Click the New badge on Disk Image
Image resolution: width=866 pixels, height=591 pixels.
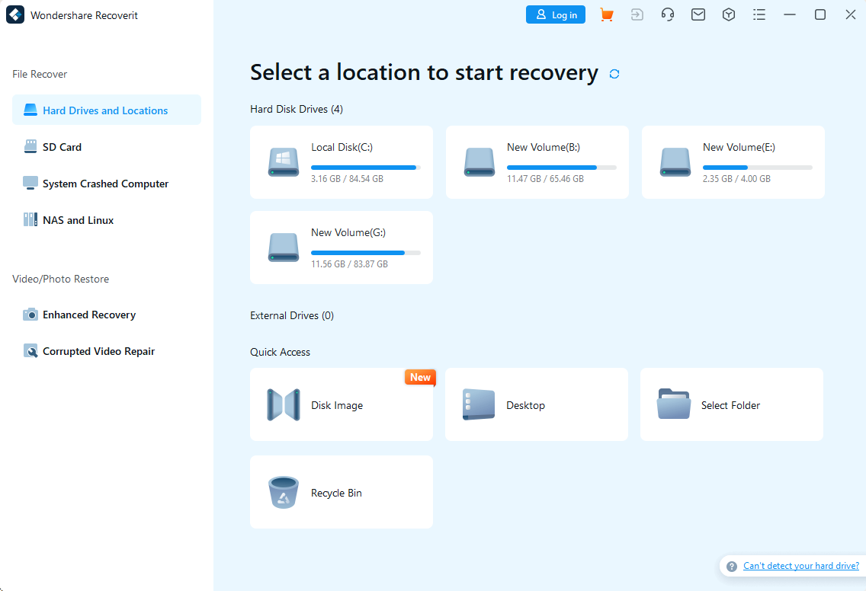pyautogui.click(x=420, y=378)
